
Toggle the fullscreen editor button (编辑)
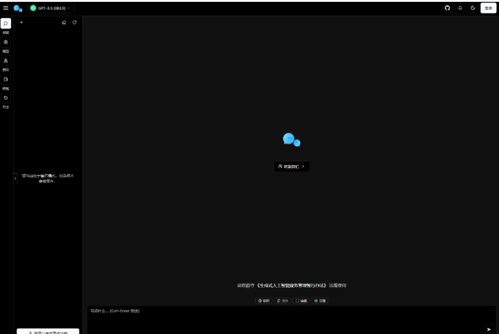(301, 300)
